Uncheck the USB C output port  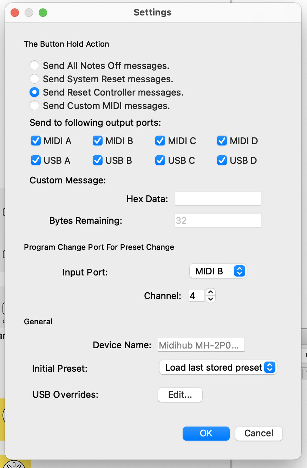(x=160, y=161)
